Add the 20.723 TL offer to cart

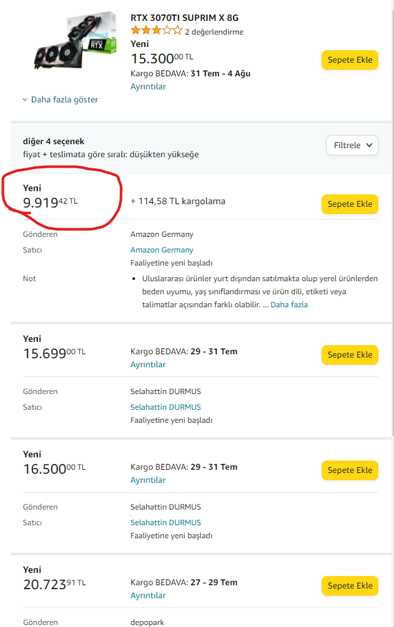tap(350, 586)
